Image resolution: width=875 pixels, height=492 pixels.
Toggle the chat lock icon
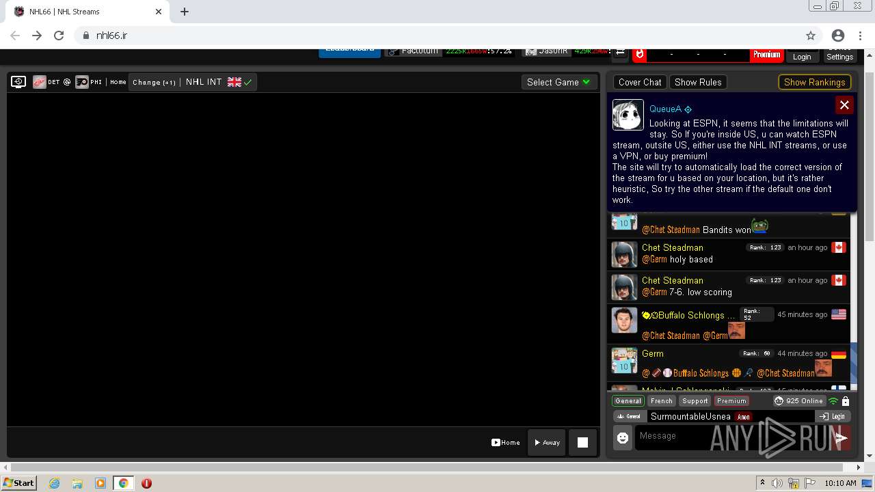[x=846, y=401]
